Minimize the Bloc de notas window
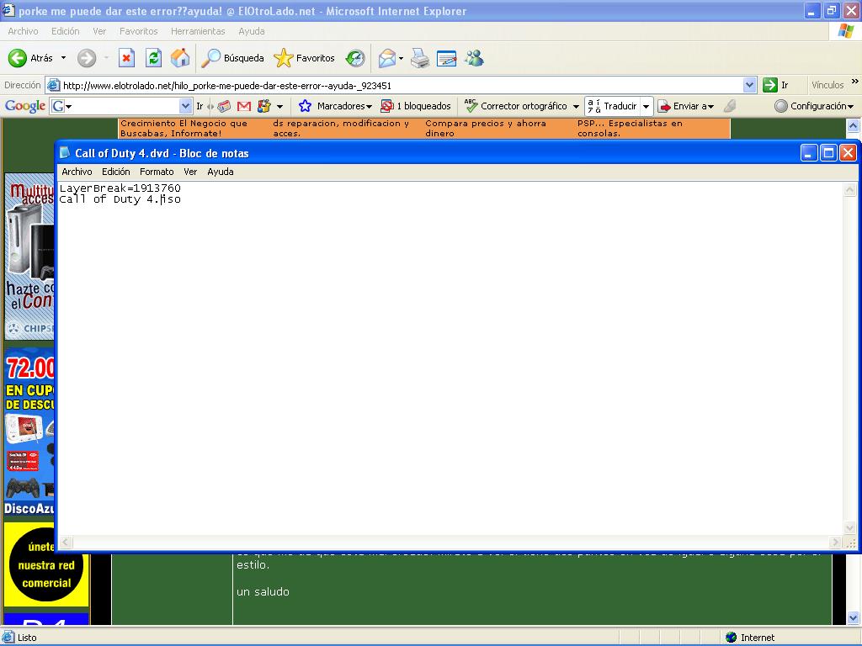The height and width of the screenshot is (646, 862). pos(809,153)
